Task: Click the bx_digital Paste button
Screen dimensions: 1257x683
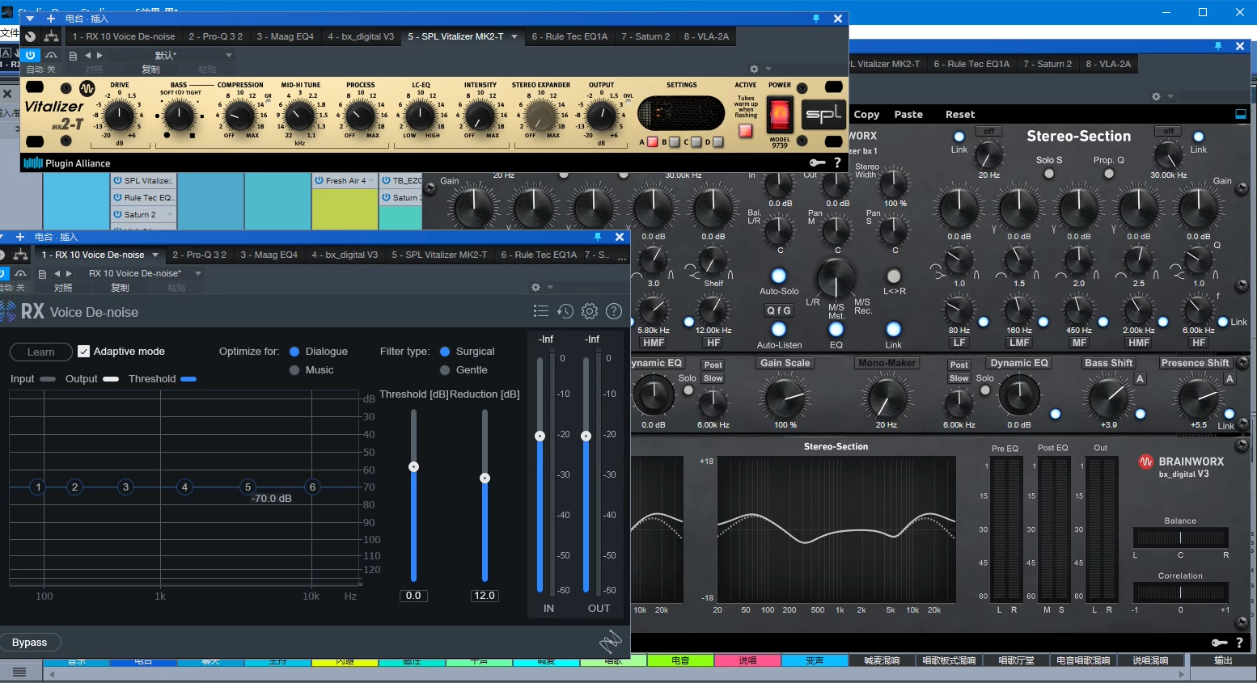Action: (908, 115)
